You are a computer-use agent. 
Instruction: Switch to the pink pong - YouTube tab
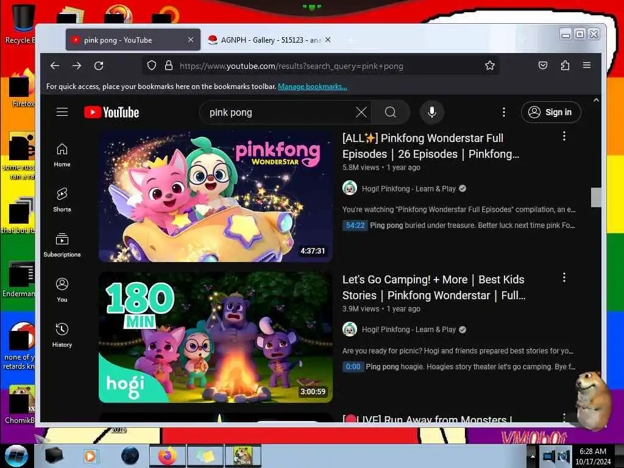coord(133,40)
